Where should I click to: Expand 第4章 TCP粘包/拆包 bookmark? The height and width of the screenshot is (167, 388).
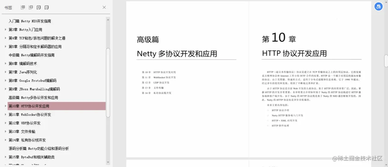[5, 38]
